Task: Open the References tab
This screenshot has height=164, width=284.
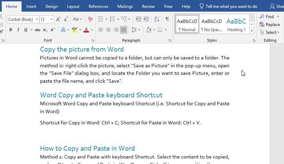Action: pos(98,6)
